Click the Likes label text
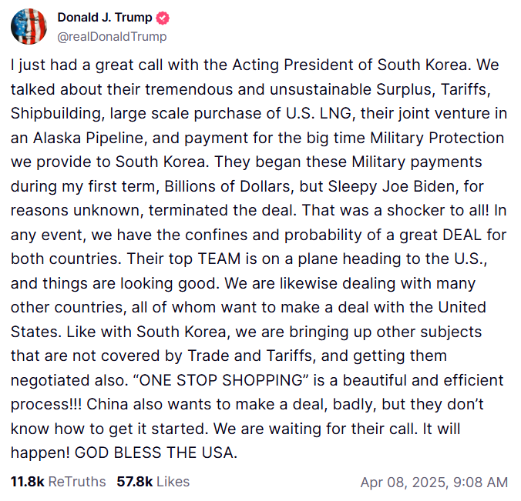The height and width of the screenshot is (501, 521). click(173, 482)
